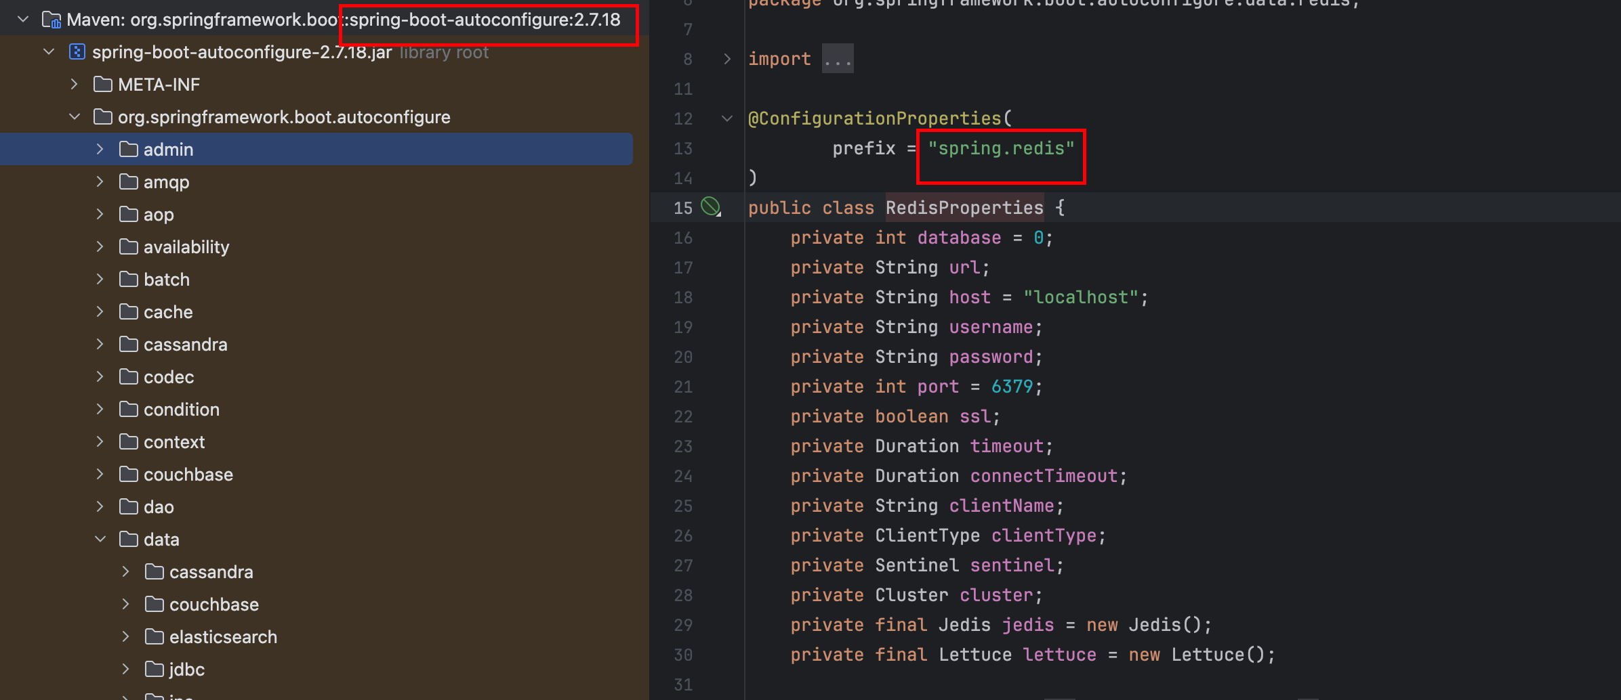Image resolution: width=1621 pixels, height=700 pixels.
Task: Click the Sentinel type on line 27
Action: (917, 565)
